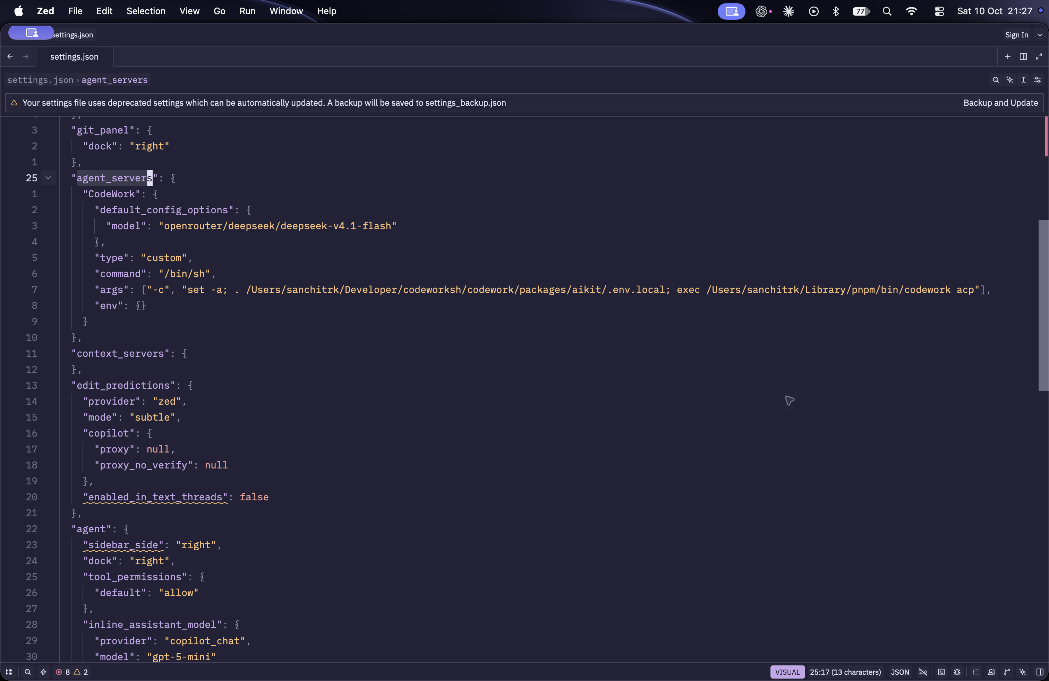The width and height of the screenshot is (1049, 681).
Task: Open the Sign In dropdown chevron
Action: 1040,35
